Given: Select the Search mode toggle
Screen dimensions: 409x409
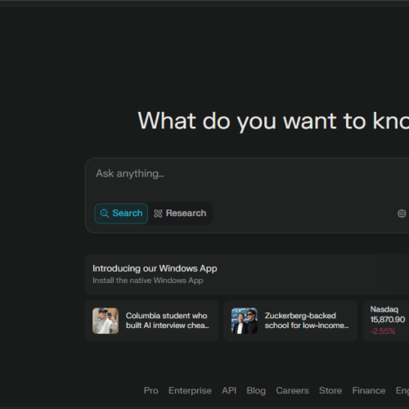Looking at the screenshot, I should (x=121, y=213).
